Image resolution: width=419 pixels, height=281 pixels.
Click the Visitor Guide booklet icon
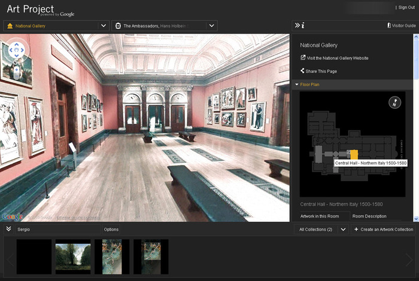click(x=389, y=25)
